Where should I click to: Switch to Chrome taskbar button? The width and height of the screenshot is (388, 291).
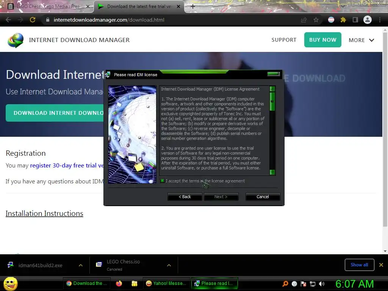[87, 283]
